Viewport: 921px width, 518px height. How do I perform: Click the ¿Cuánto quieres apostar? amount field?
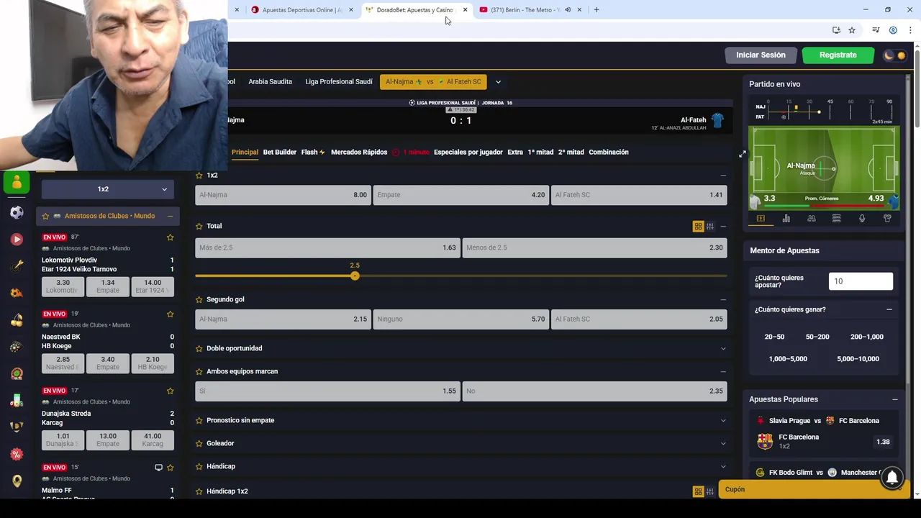[x=861, y=281]
